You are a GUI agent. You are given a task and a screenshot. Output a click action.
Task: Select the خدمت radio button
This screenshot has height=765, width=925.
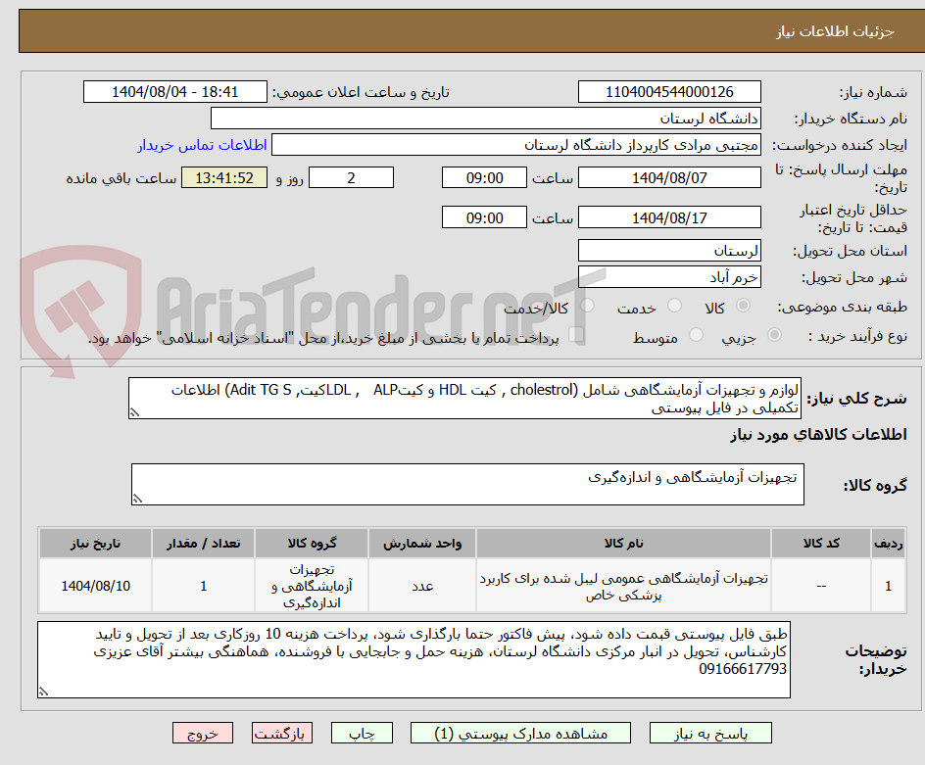pyautogui.click(x=674, y=306)
